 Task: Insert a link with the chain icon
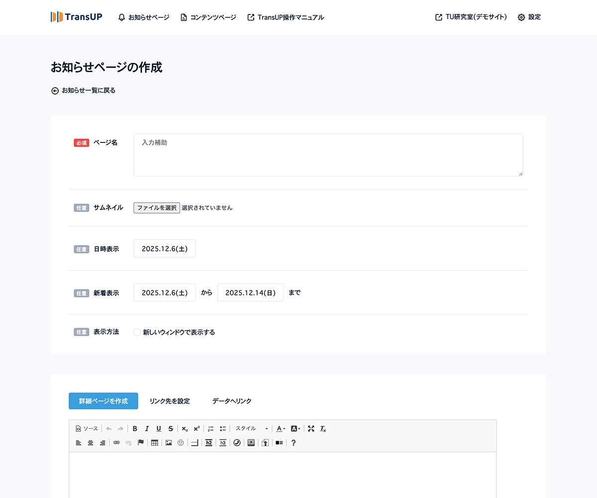[x=116, y=443]
